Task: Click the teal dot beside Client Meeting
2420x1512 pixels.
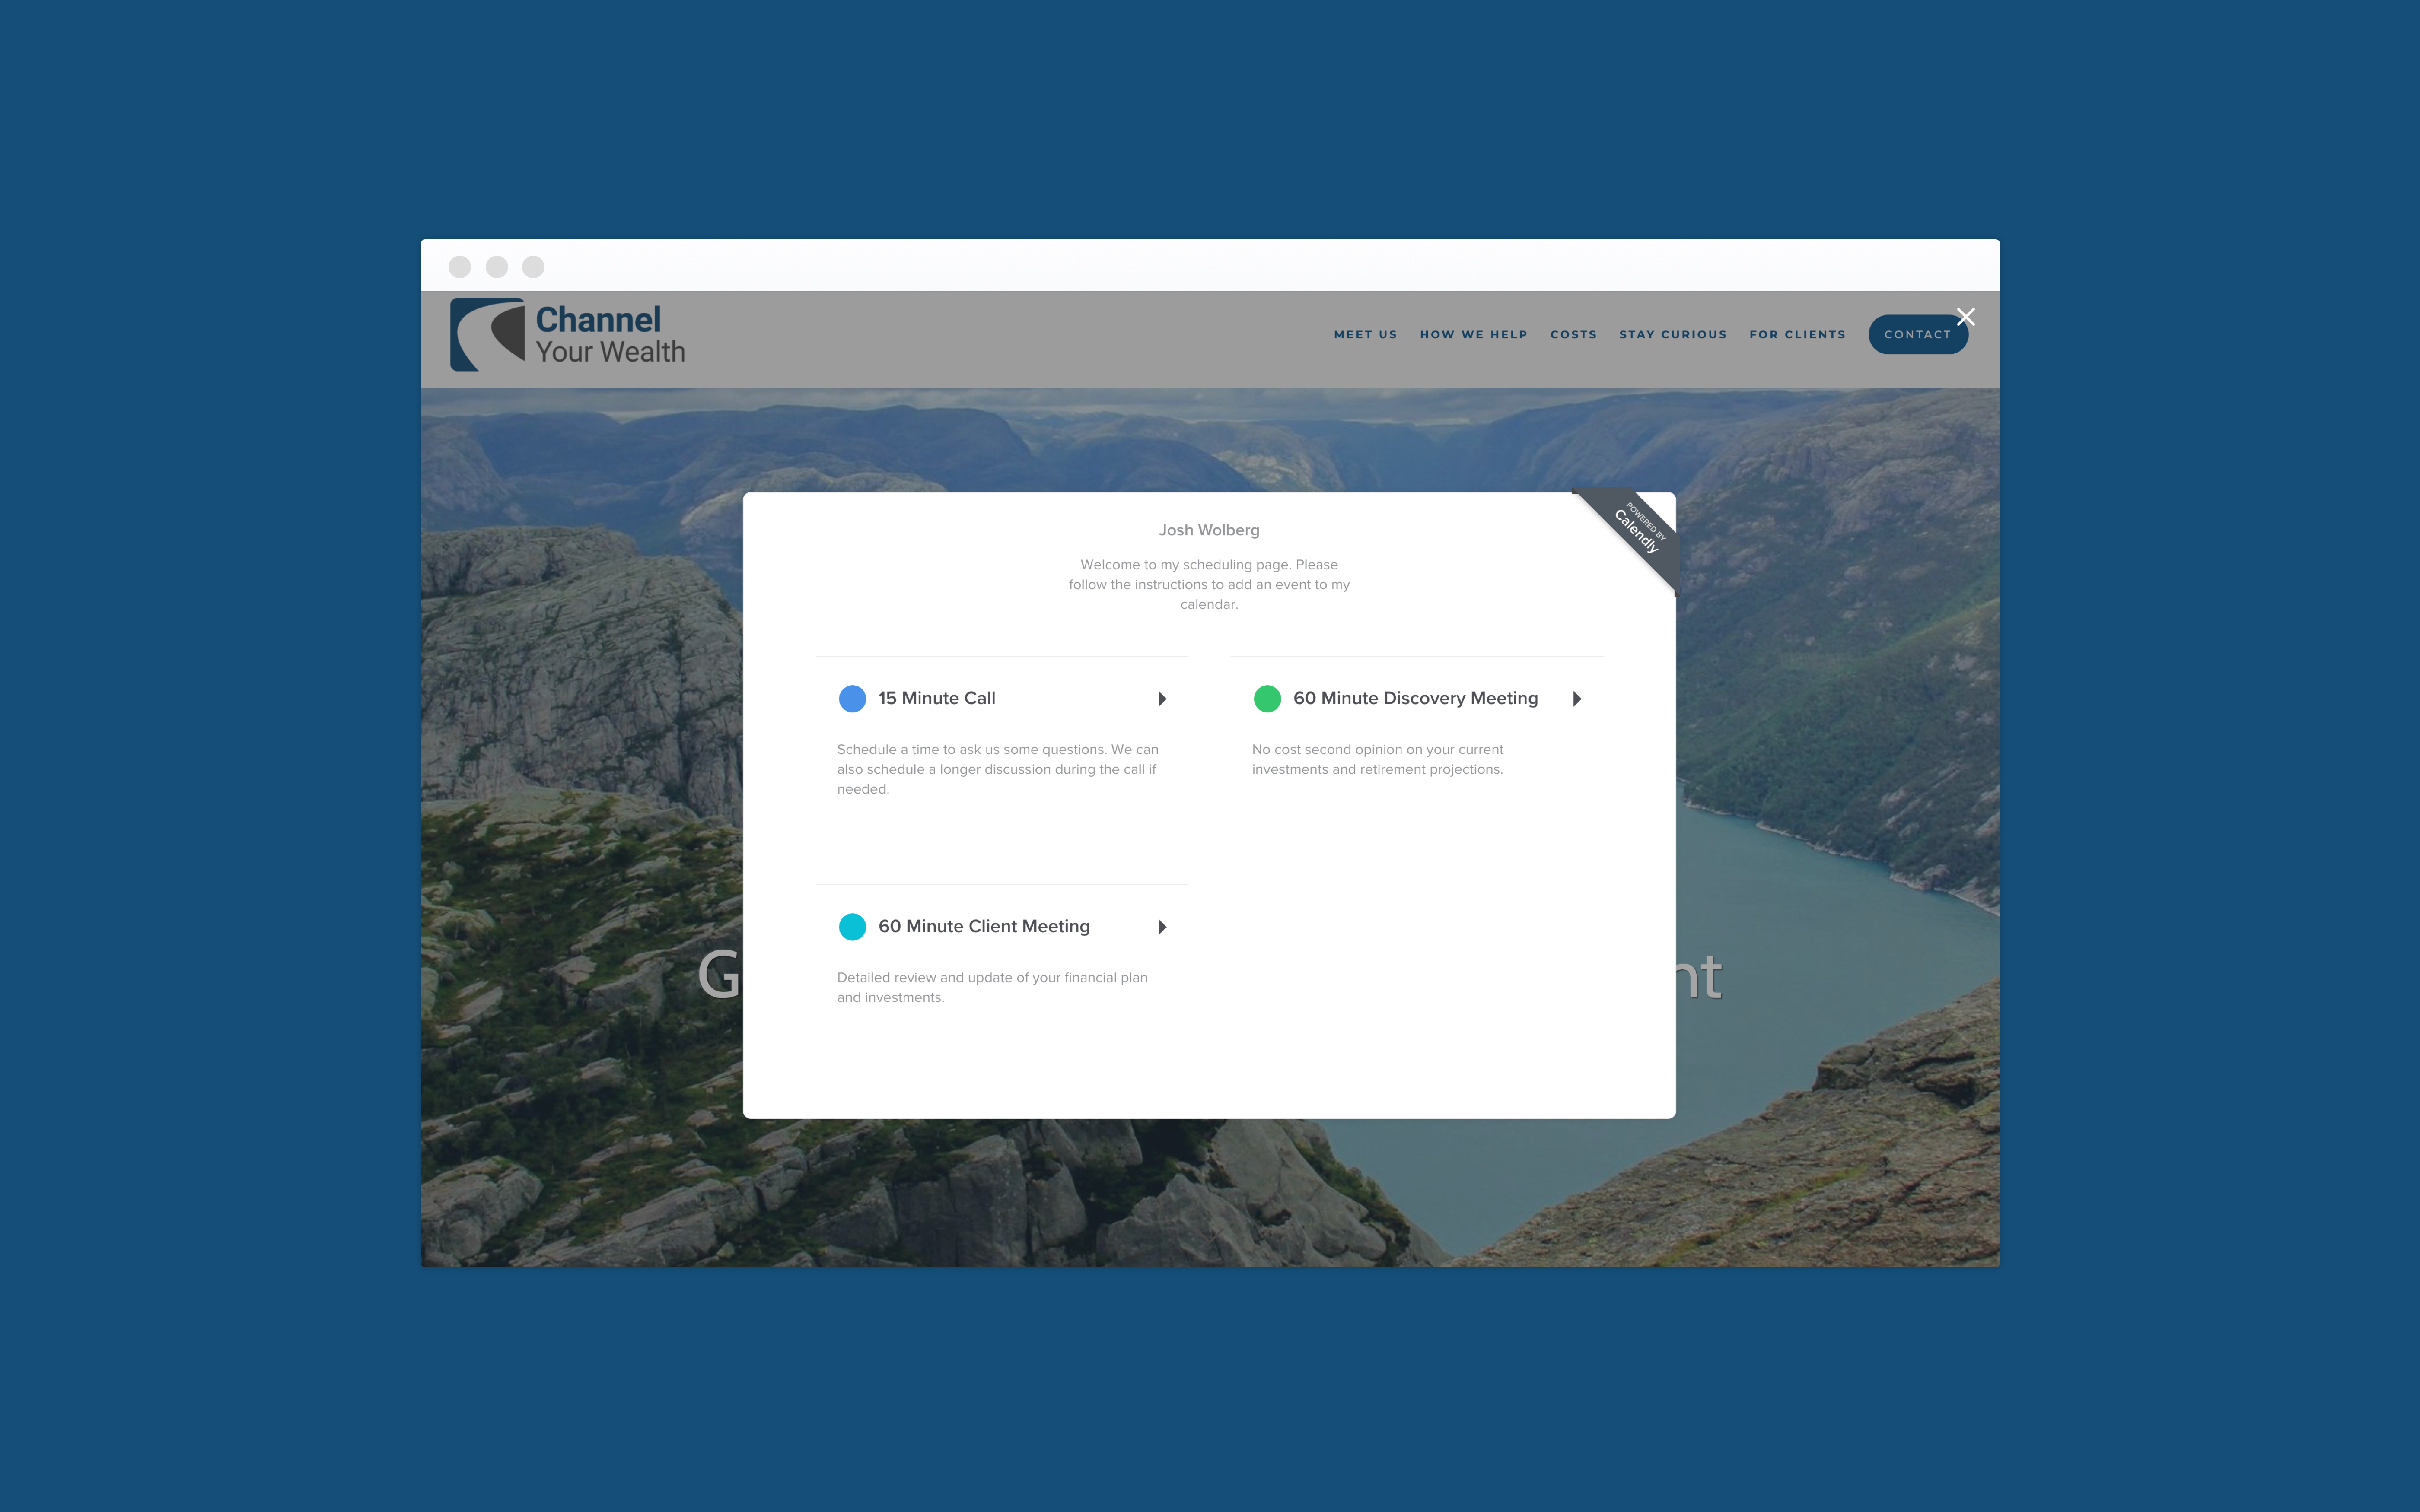Action: coord(852,926)
